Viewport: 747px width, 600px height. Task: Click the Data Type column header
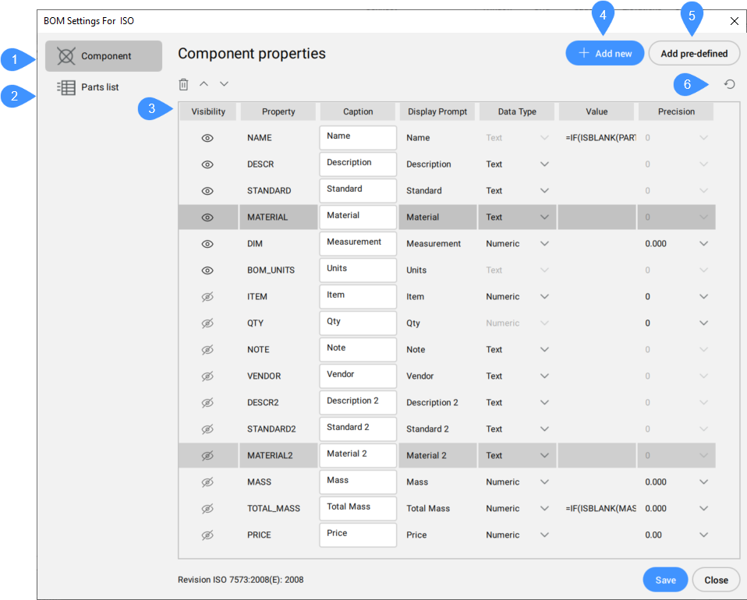pyautogui.click(x=517, y=111)
